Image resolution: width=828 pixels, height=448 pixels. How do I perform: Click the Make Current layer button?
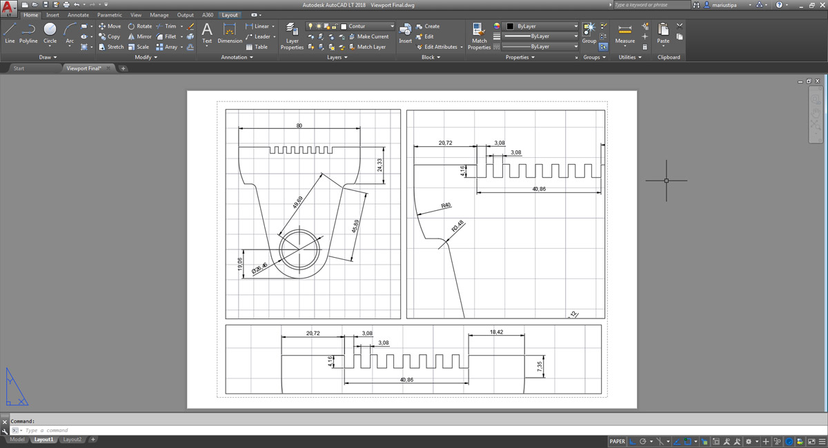coord(372,37)
